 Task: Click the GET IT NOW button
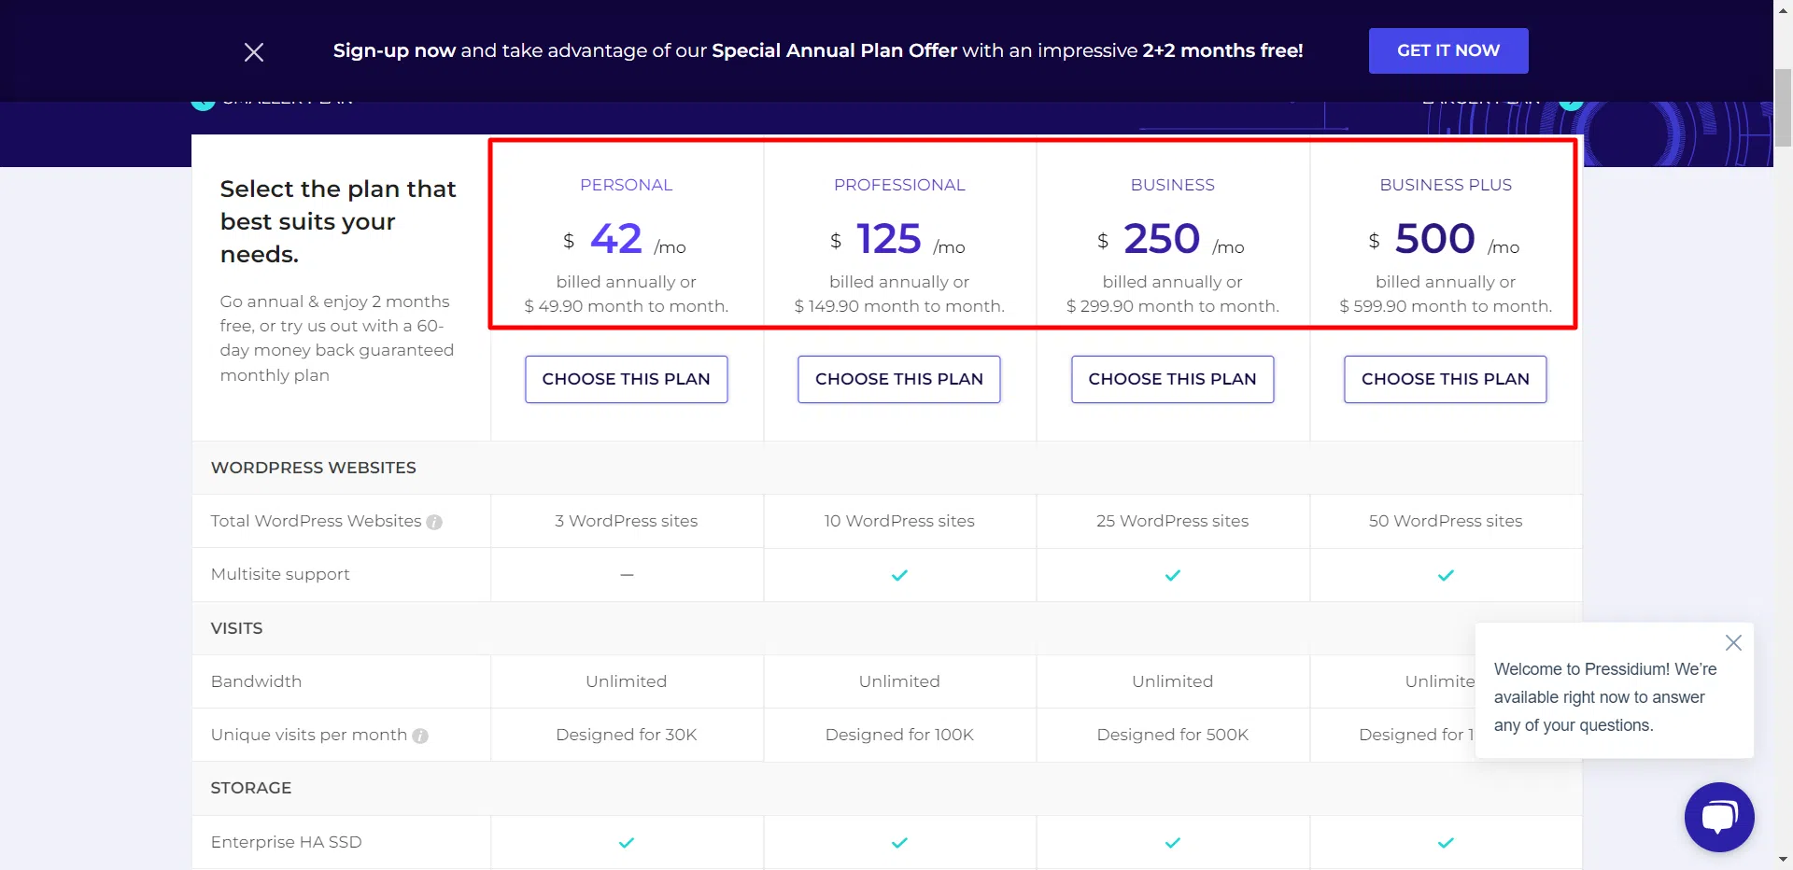1447,50
